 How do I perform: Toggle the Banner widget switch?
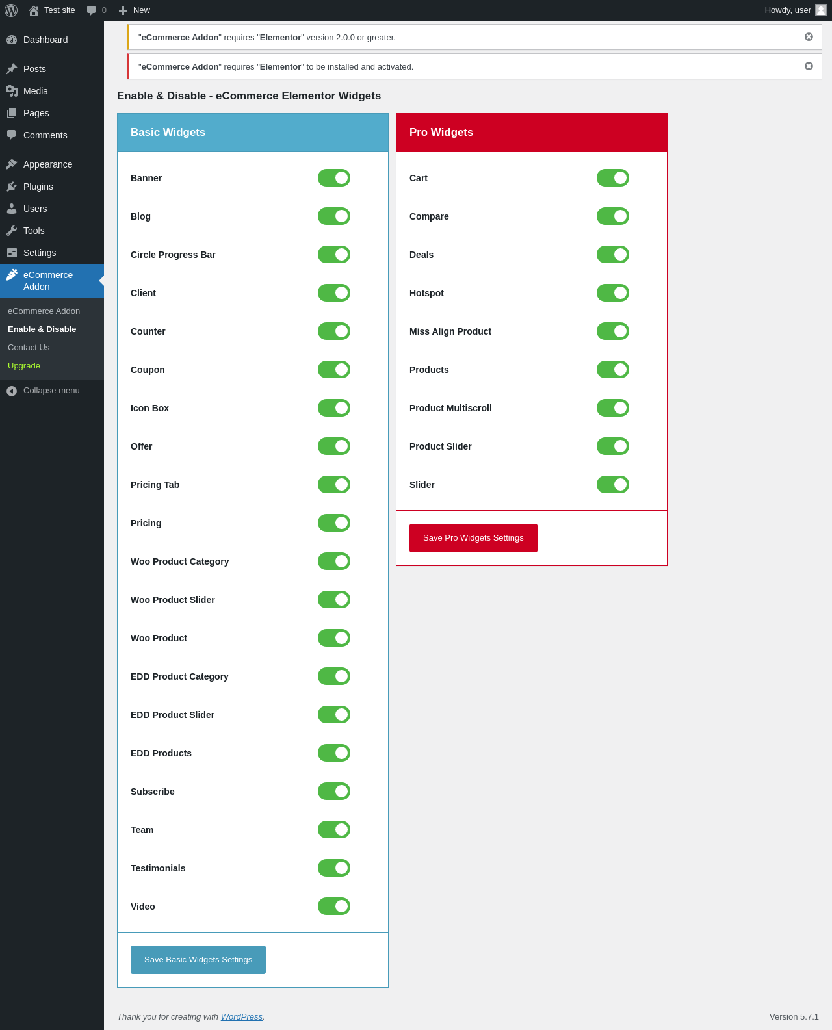[334, 178]
